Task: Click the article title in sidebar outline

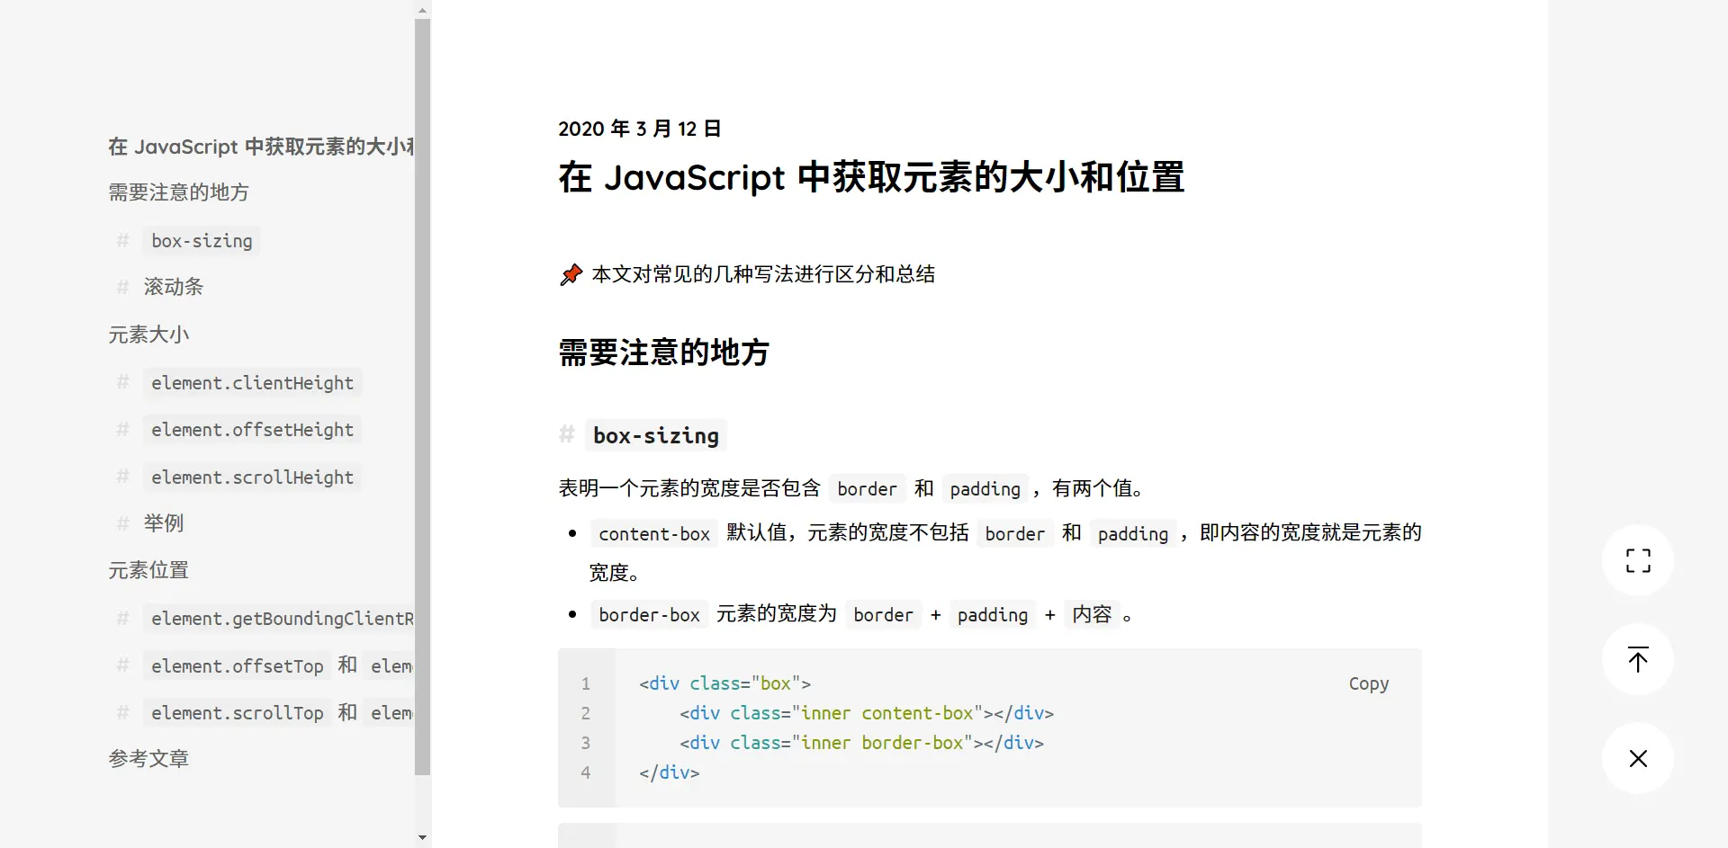Action: point(260,147)
